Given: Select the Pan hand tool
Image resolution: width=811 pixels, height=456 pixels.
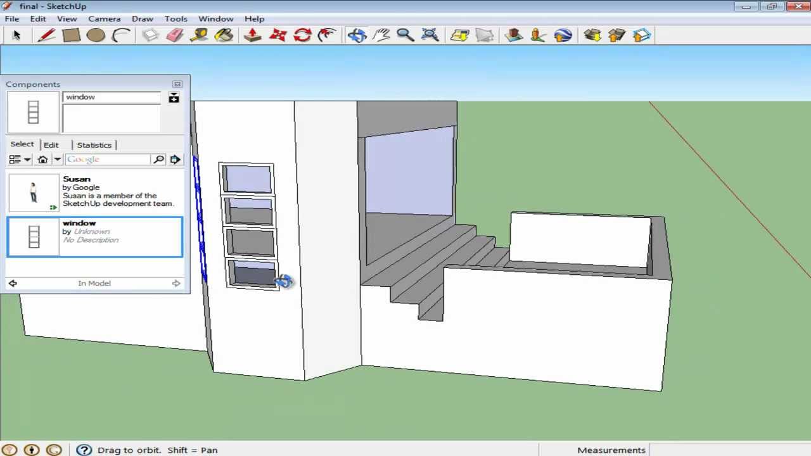Looking at the screenshot, I should pos(381,35).
